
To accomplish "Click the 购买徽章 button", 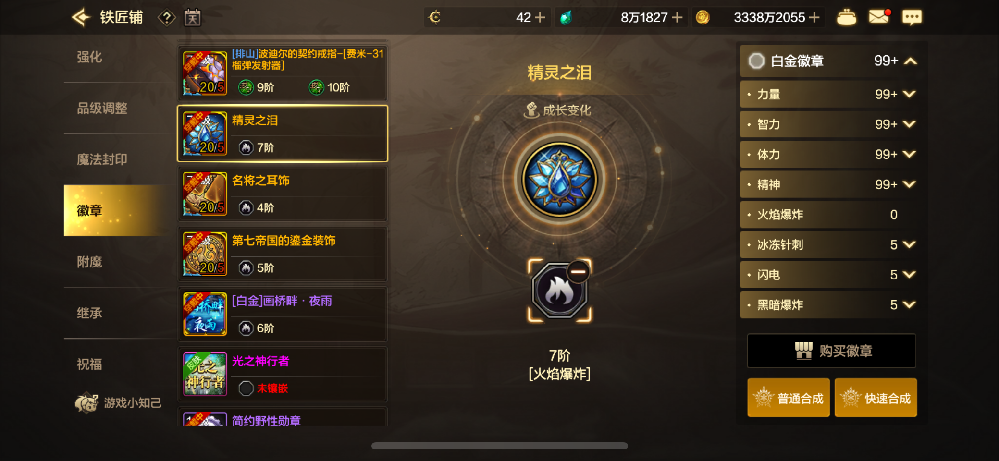I will pyautogui.click(x=831, y=351).
